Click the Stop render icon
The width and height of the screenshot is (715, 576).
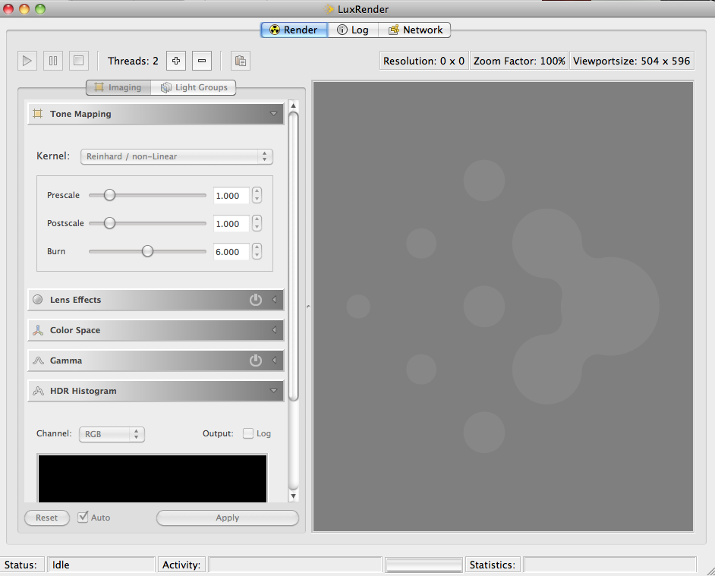point(77,61)
